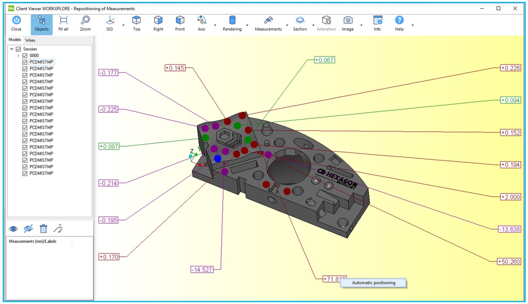Expand the 0000 tree node
The image size is (528, 304).
(18, 56)
